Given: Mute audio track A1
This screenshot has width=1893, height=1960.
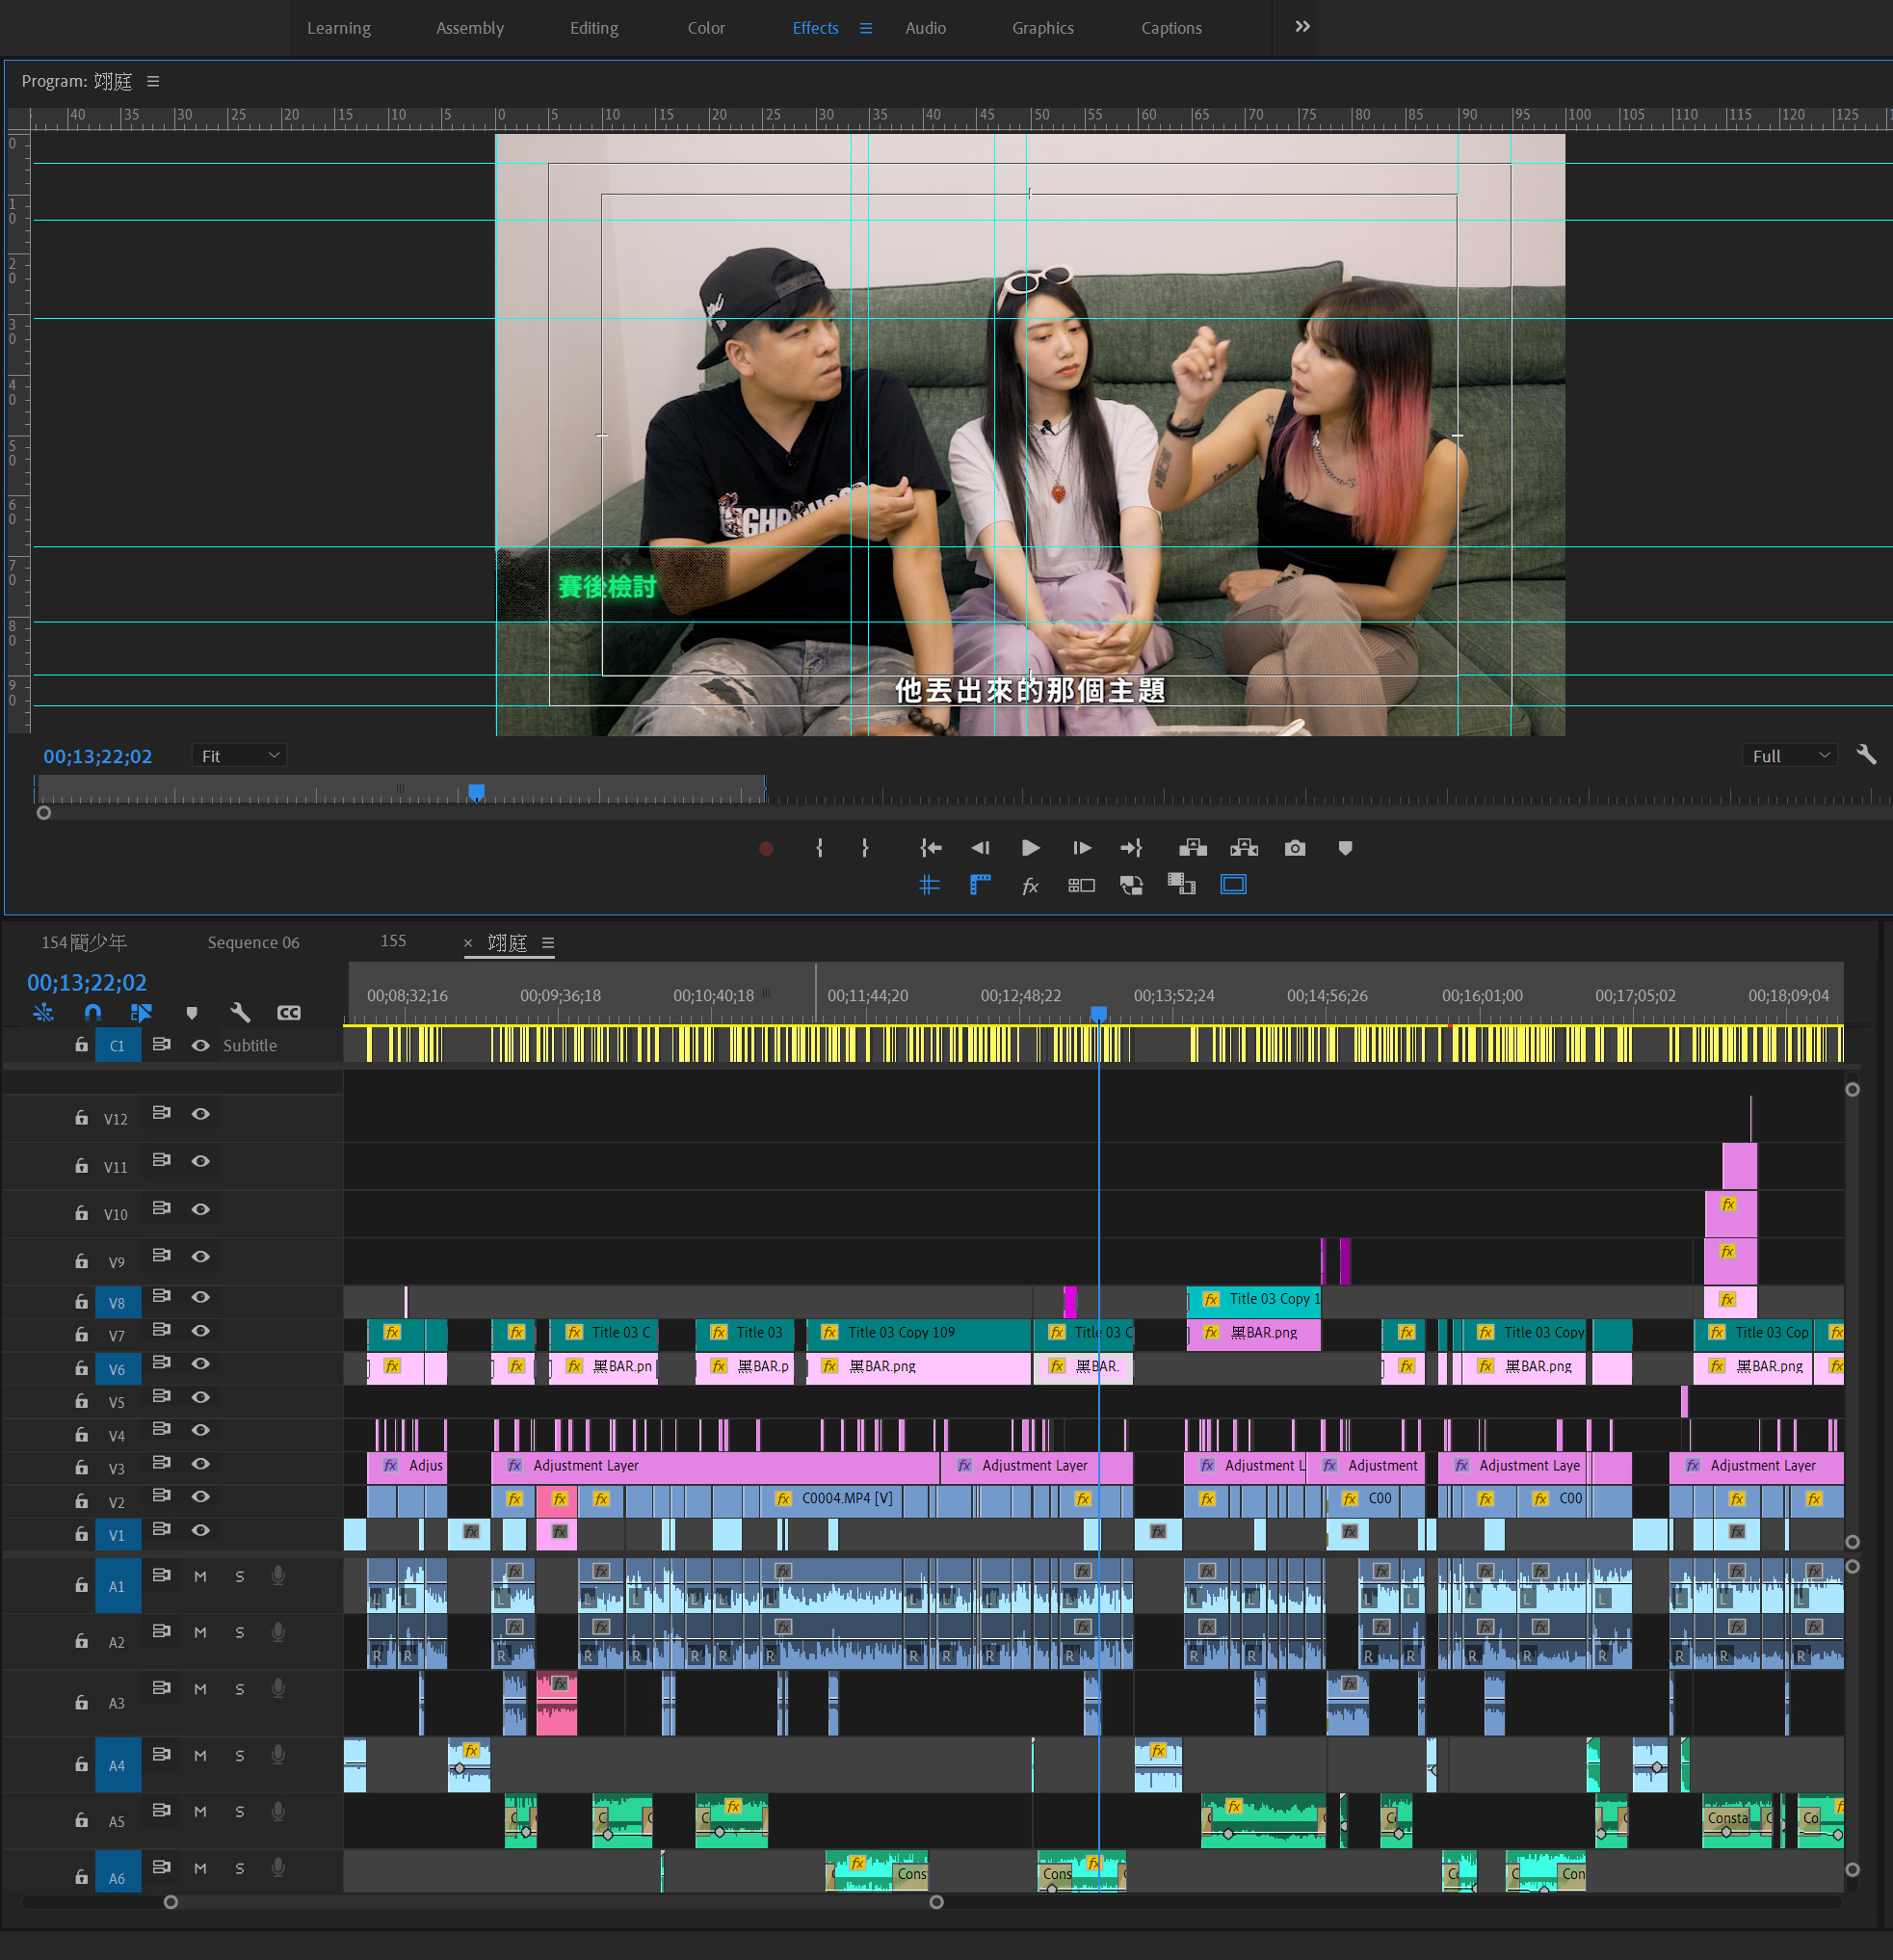Looking at the screenshot, I should [x=199, y=1577].
